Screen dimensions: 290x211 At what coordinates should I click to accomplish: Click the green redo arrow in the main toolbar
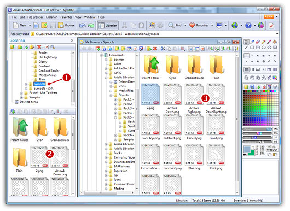pyautogui.click(x=91, y=25)
